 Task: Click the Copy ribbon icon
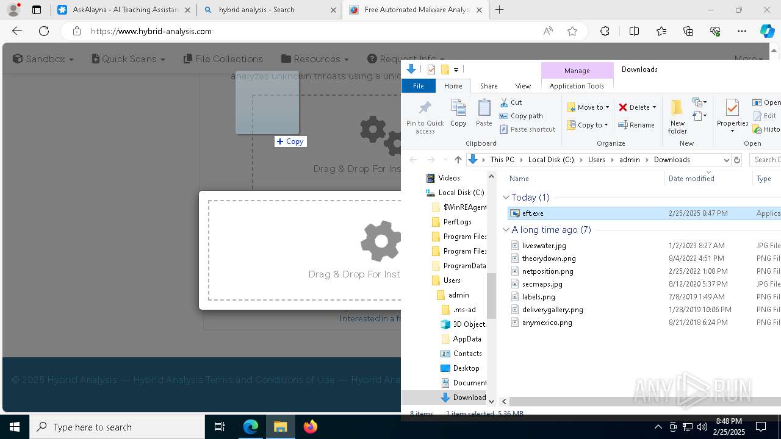click(458, 113)
